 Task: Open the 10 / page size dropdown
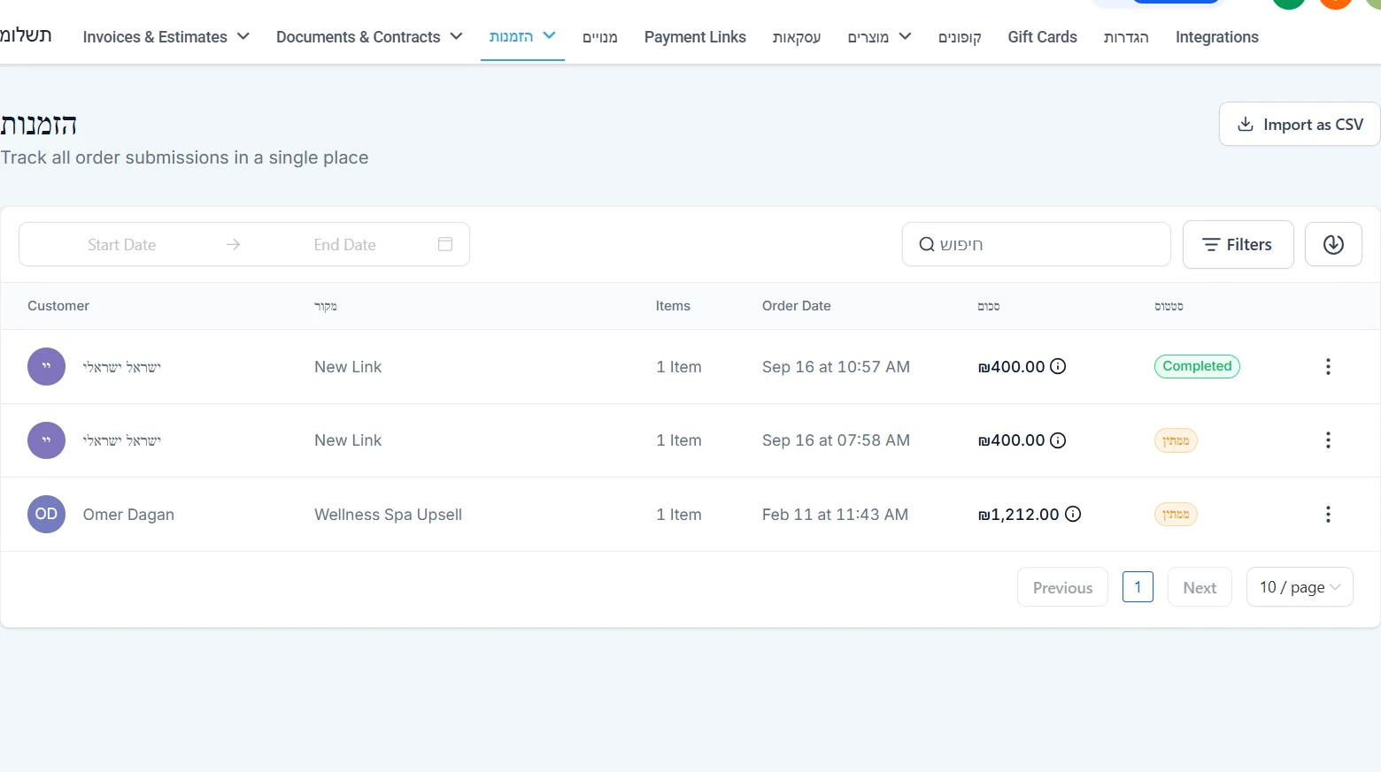[x=1300, y=587]
